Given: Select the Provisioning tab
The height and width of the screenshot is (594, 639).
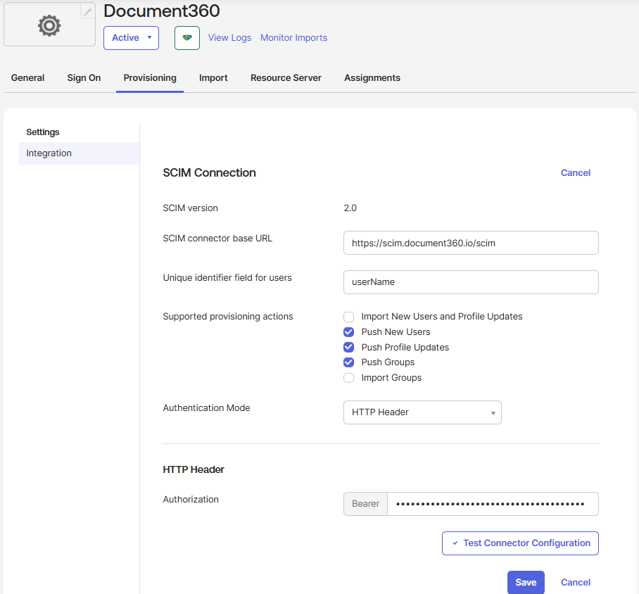Looking at the screenshot, I should click(x=150, y=77).
